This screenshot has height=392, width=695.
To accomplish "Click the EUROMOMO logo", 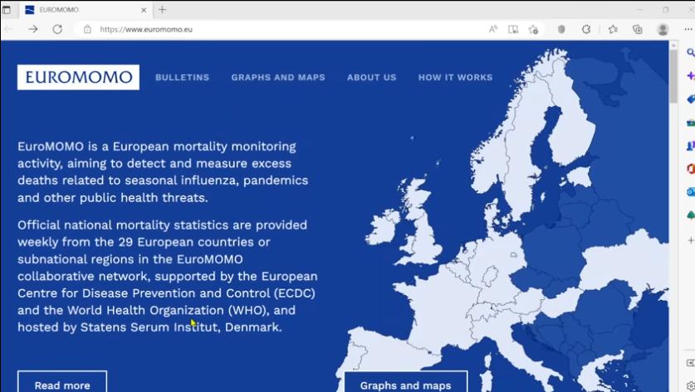I will (x=78, y=77).
